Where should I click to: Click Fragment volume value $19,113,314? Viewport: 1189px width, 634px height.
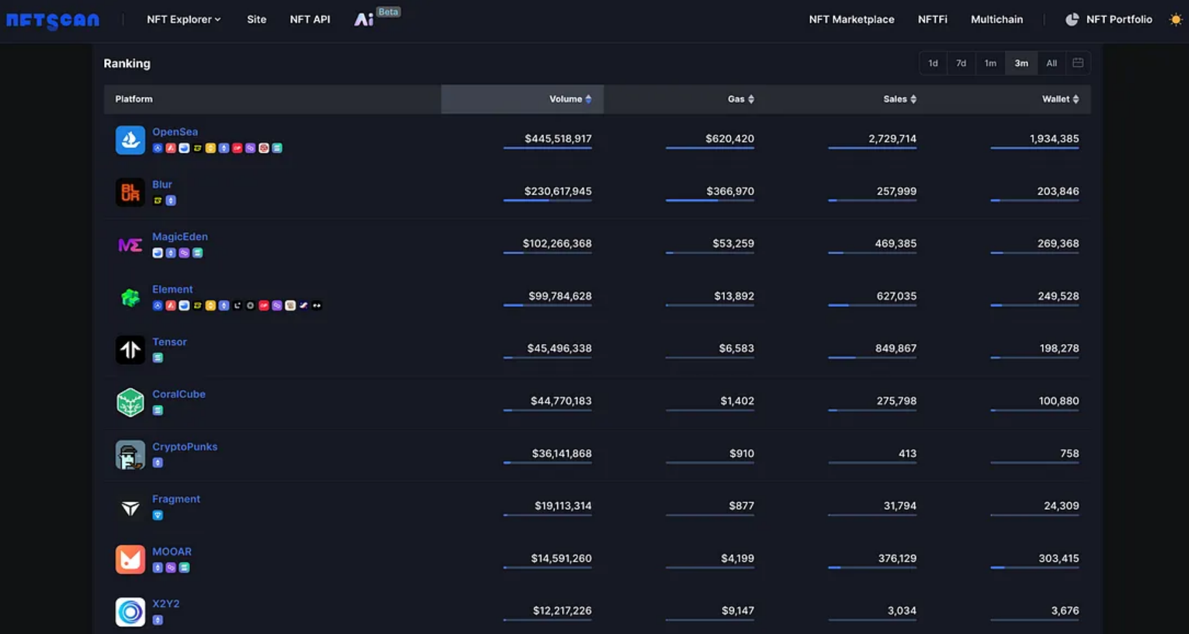click(563, 506)
